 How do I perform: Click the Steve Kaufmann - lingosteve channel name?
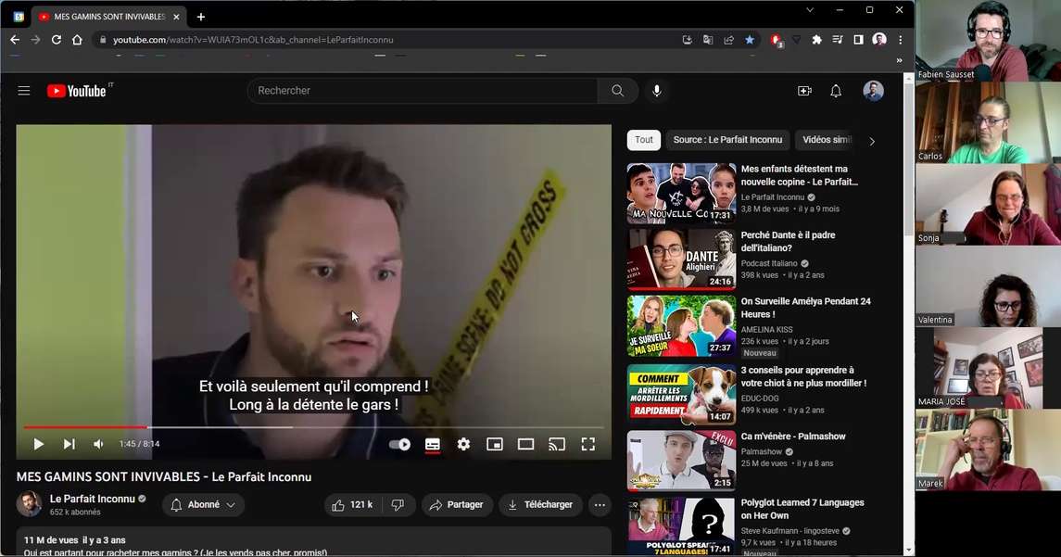coord(790,531)
